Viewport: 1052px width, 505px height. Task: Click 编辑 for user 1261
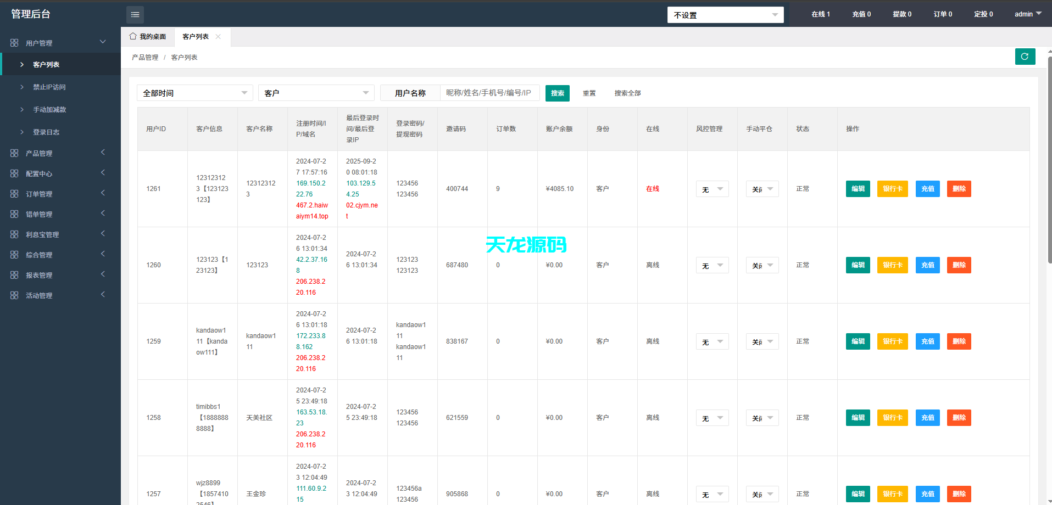858,188
